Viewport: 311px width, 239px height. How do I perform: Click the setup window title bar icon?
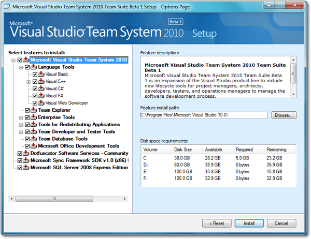(7, 7)
